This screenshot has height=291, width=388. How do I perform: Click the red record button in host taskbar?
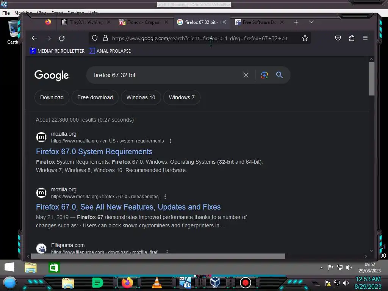(245, 283)
